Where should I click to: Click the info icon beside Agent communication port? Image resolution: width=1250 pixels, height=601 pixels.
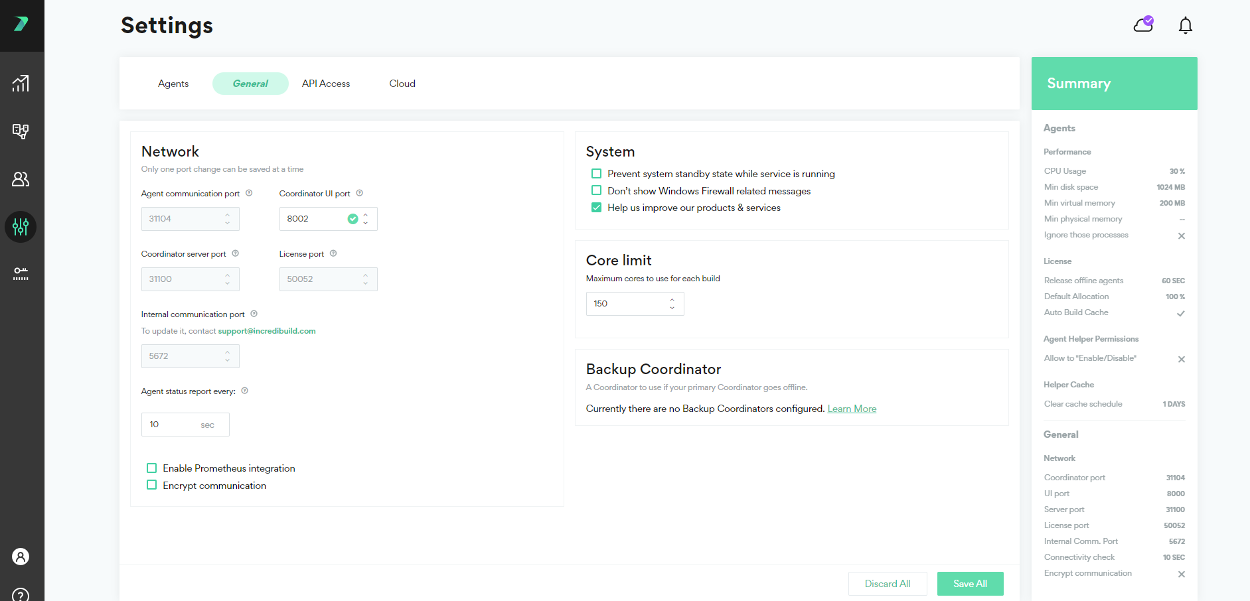[249, 193]
